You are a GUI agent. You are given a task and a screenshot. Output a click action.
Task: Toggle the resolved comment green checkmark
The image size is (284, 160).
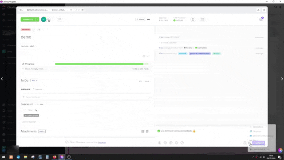tap(159, 131)
